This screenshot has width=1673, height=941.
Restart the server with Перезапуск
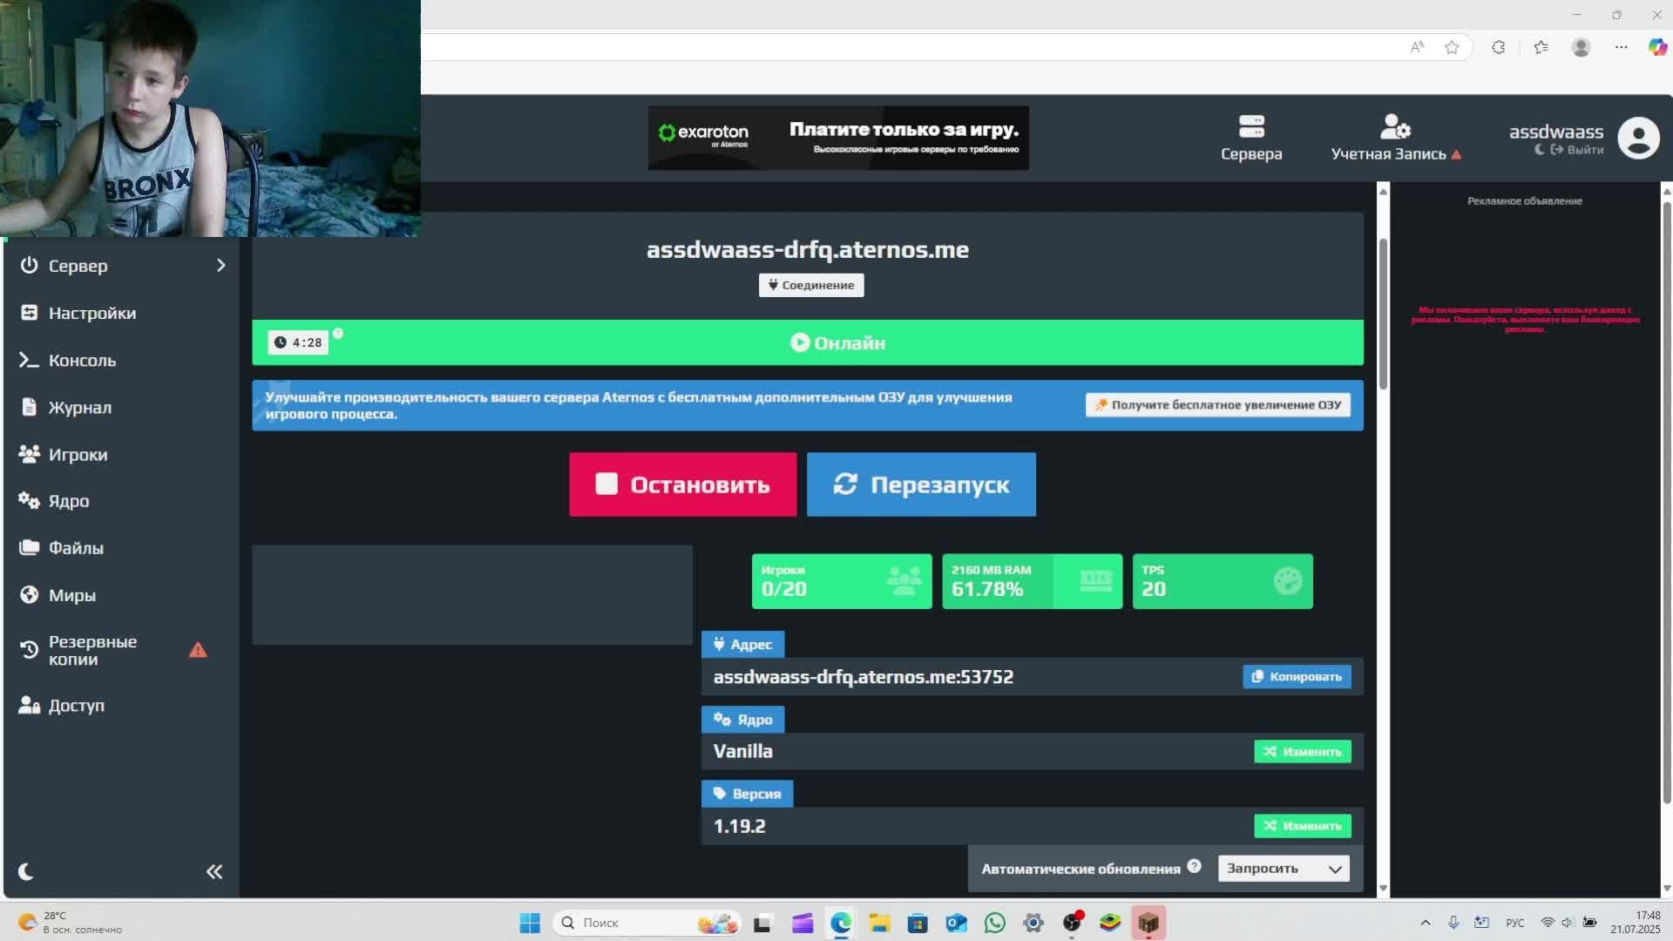coord(921,484)
